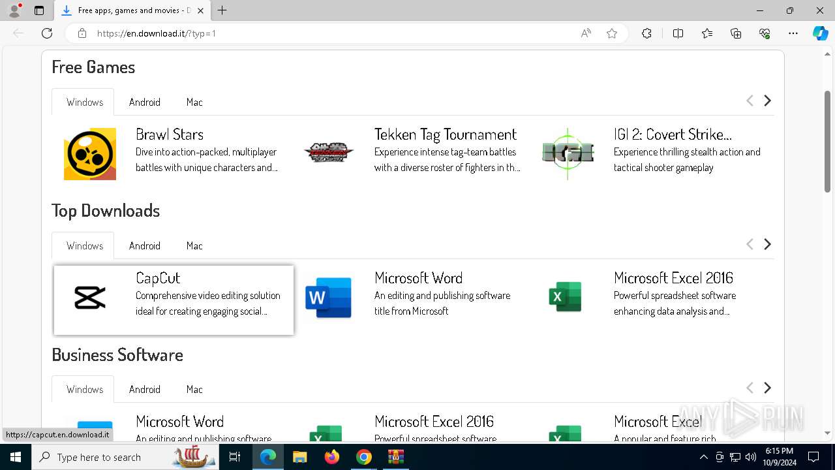Image resolution: width=835 pixels, height=470 pixels.
Task: Show next Business Software items
Action: 768,388
